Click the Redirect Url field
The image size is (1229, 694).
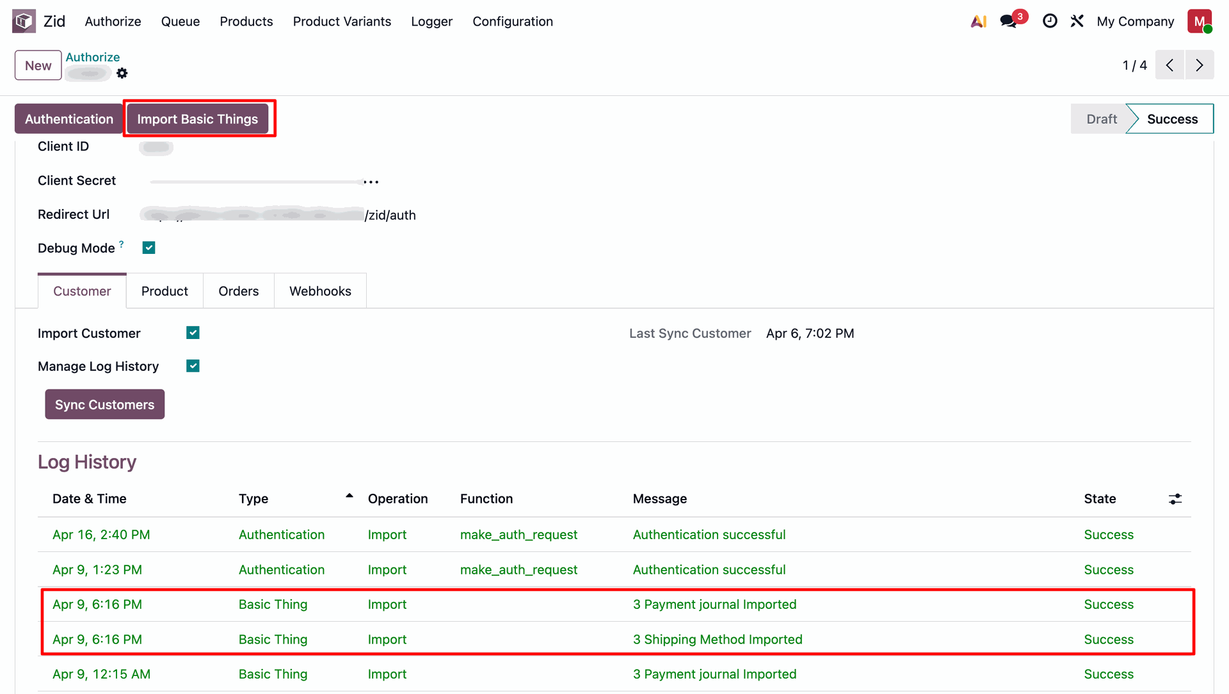[x=278, y=215]
